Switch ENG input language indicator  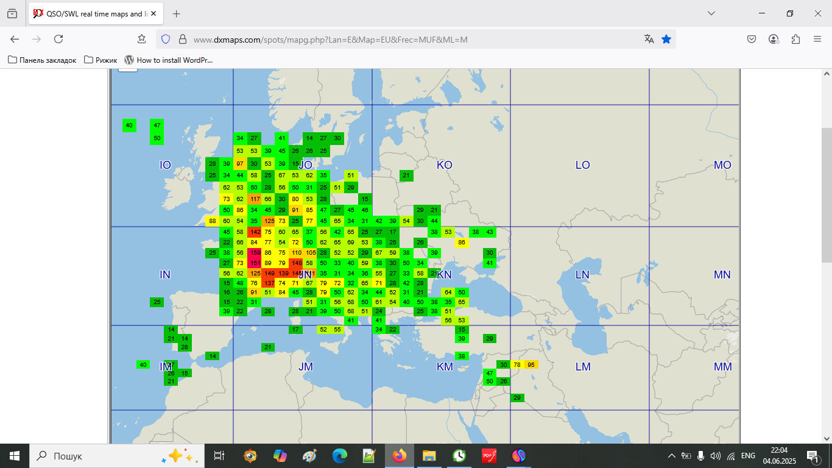(x=748, y=456)
